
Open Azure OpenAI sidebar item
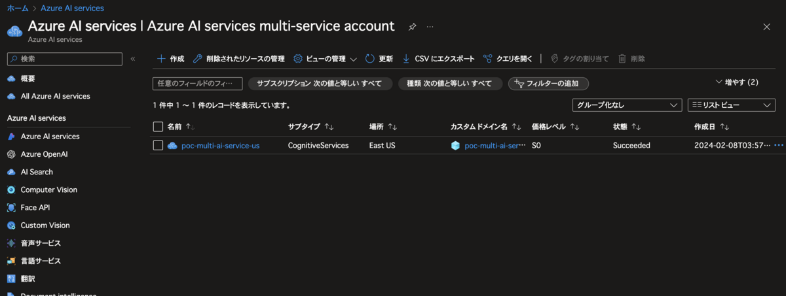coord(44,154)
